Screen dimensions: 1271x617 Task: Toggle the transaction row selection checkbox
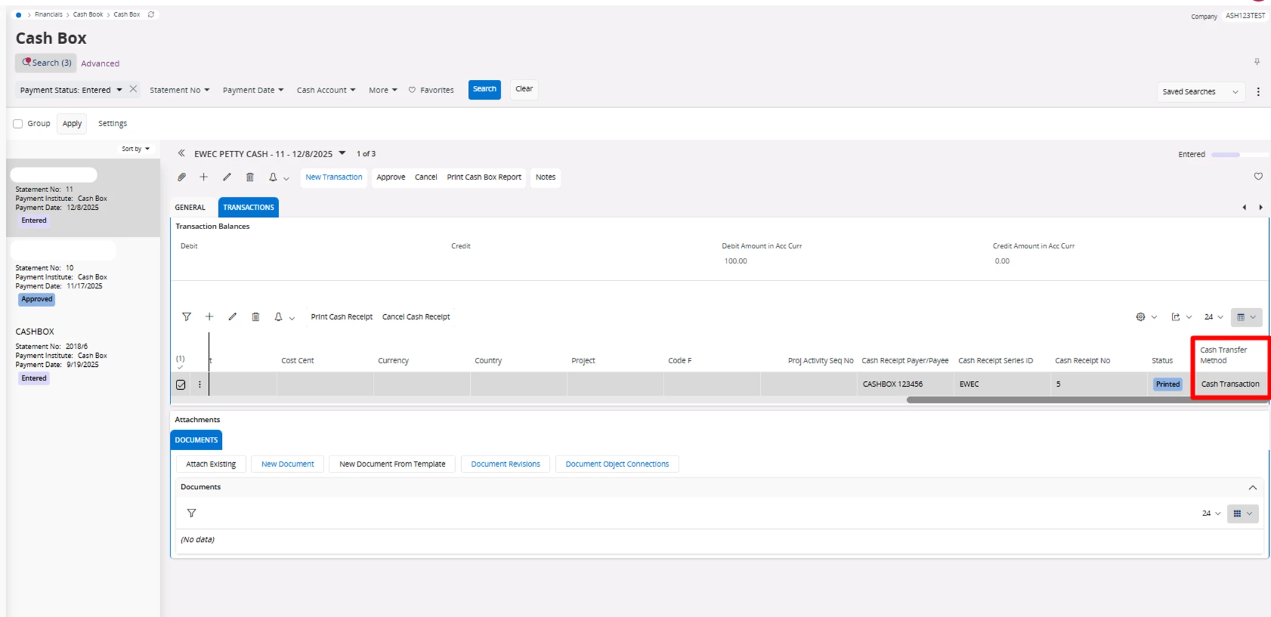tap(181, 384)
